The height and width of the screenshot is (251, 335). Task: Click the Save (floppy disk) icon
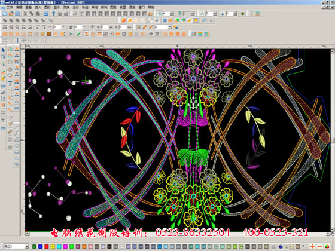(17, 13)
